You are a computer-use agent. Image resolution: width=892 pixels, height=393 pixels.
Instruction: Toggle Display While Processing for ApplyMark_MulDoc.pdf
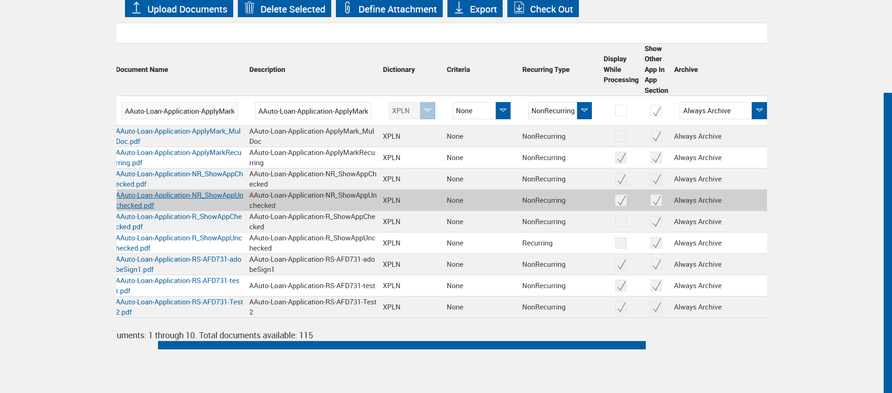click(x=621, y=136)
